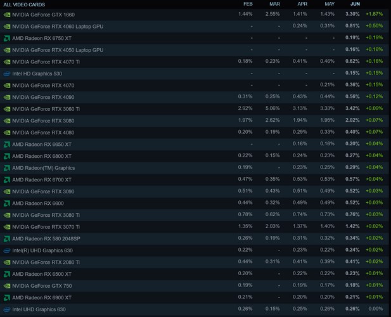Image resolution: width=391 pixels, height=317 pixels.
Task: Click the 3.42% June share for RTX 3060 Ti
Action: coord(353,109)
